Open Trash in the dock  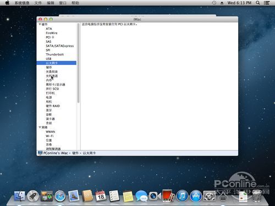tap(257, 196)
